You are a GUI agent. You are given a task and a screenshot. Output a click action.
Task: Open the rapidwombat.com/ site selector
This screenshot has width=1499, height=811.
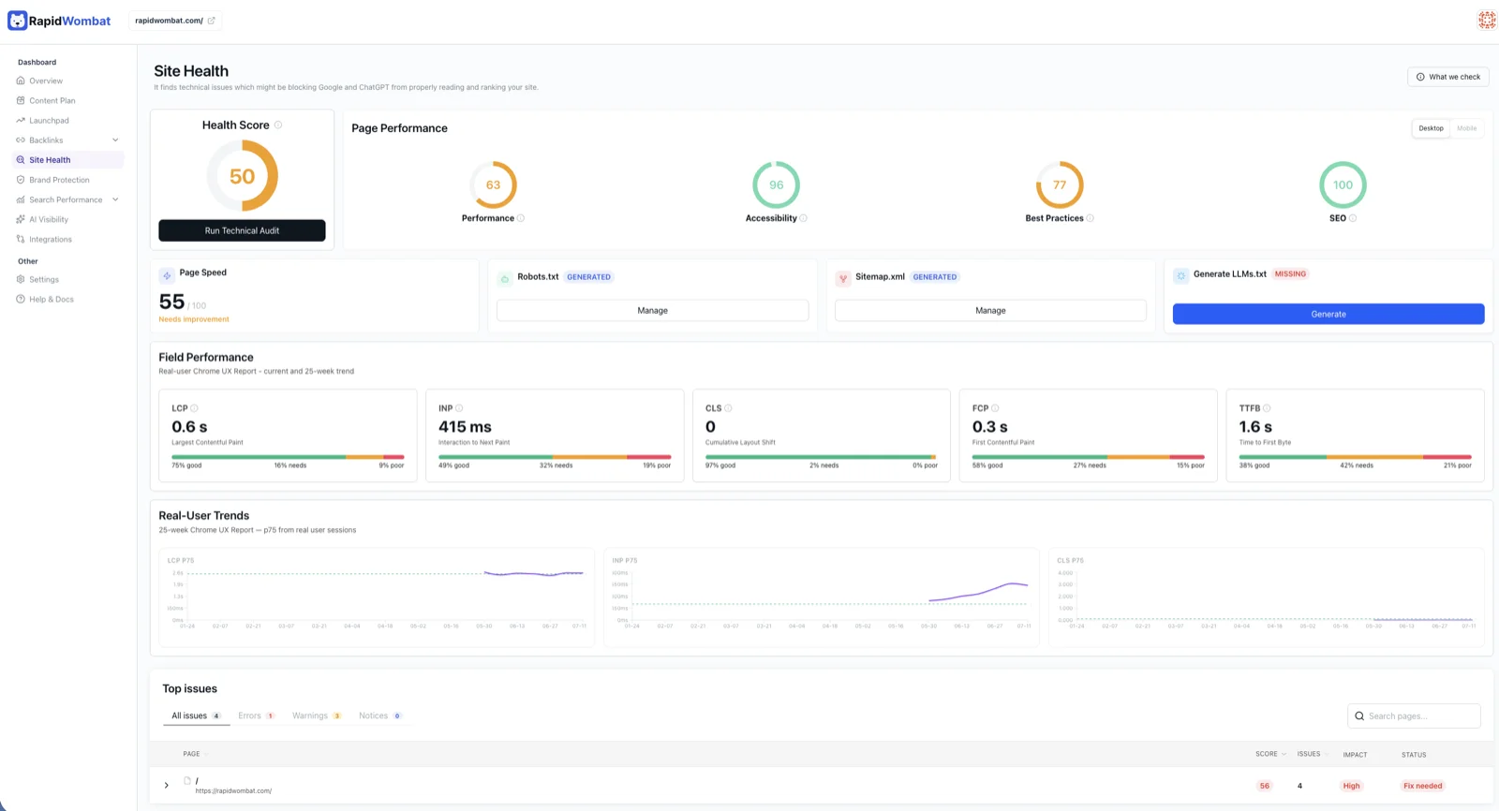[175, 21]
